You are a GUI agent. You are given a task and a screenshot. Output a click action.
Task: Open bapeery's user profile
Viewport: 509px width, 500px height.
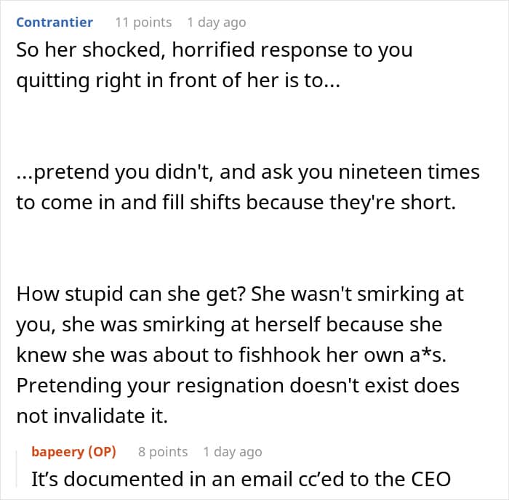(58, 451)
